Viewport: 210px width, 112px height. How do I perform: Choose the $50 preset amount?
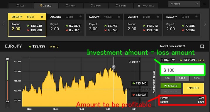(x=167, y=78)
